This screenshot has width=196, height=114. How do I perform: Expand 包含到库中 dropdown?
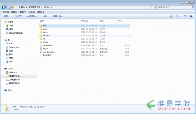[x=32, y=16]
